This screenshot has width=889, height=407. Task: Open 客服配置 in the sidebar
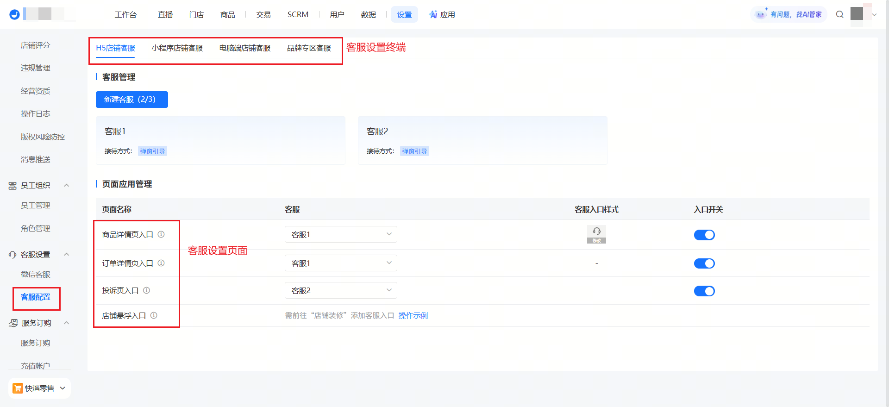[x=36, y=297]
